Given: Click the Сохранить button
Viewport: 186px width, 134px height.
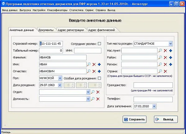Looking at the screenshot, I should [135, 119].
